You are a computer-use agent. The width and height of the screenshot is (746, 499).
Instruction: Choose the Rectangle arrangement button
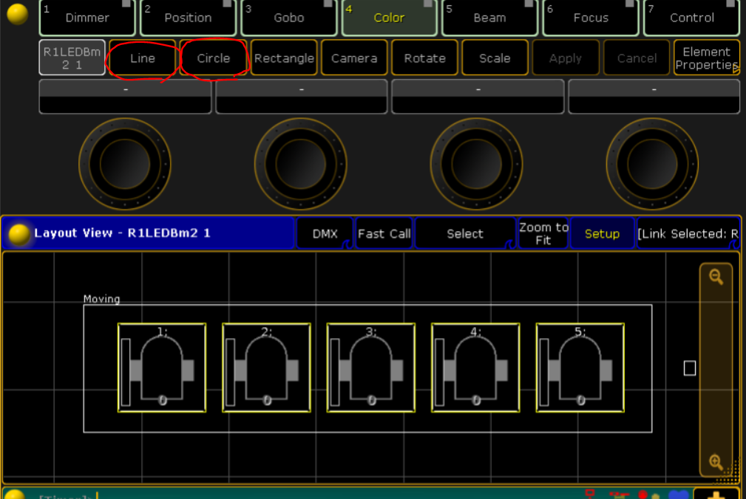click(x=284, y=58)
